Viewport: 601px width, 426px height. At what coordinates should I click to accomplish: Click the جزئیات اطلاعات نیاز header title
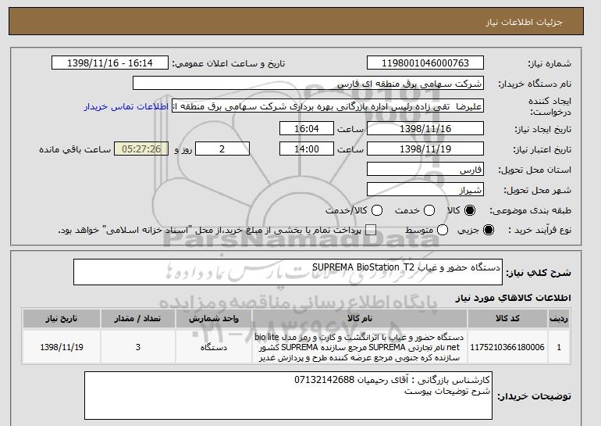(524, 22)
